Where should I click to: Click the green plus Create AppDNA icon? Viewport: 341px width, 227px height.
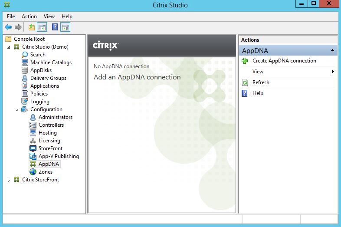point(245,61)
